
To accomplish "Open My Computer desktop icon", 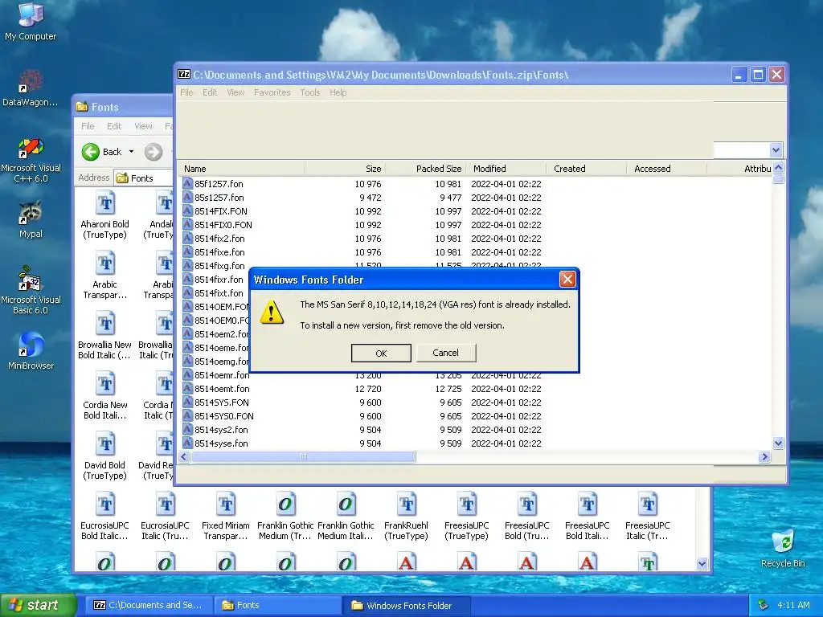I will [x=31, y=21].
